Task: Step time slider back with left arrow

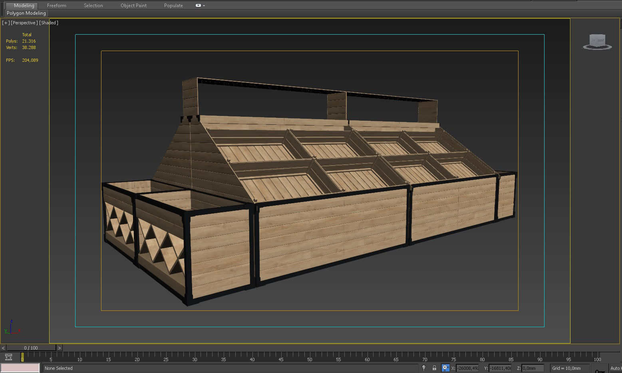Action: pyautogui.click(x=3, y=348)
